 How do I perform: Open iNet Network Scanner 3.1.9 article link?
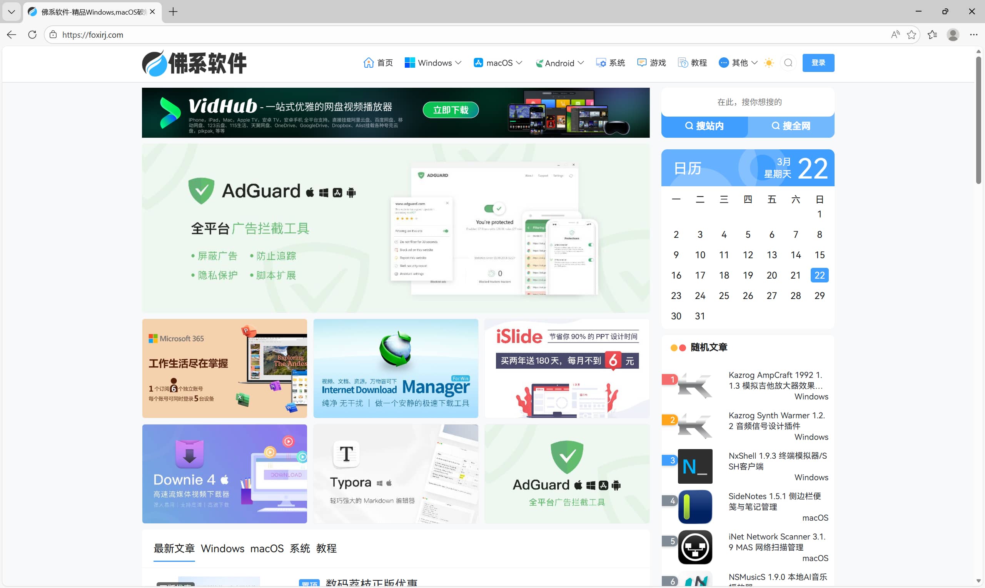point(777,542)
